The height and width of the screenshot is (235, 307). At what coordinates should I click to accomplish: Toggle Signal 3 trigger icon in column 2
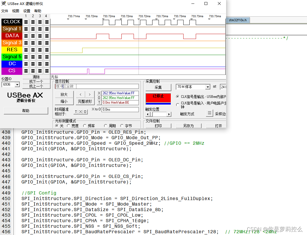click(33, 43)
